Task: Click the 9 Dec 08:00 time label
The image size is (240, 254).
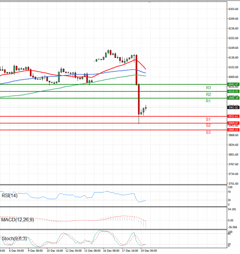Action: point(35,250)
